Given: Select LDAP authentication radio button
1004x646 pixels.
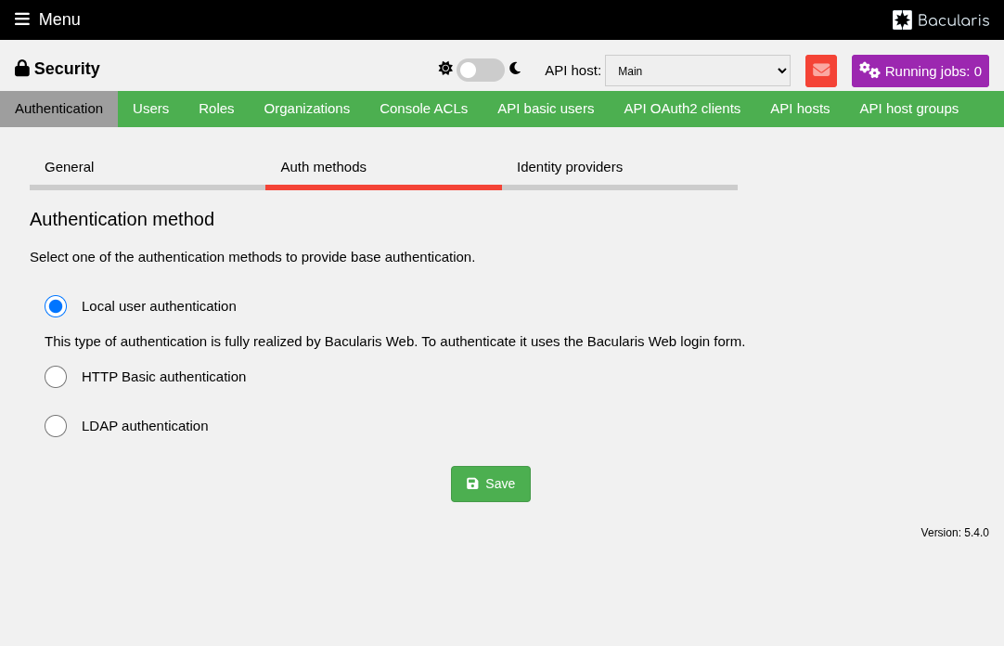Looking at the screenshot, I should 56,426.
